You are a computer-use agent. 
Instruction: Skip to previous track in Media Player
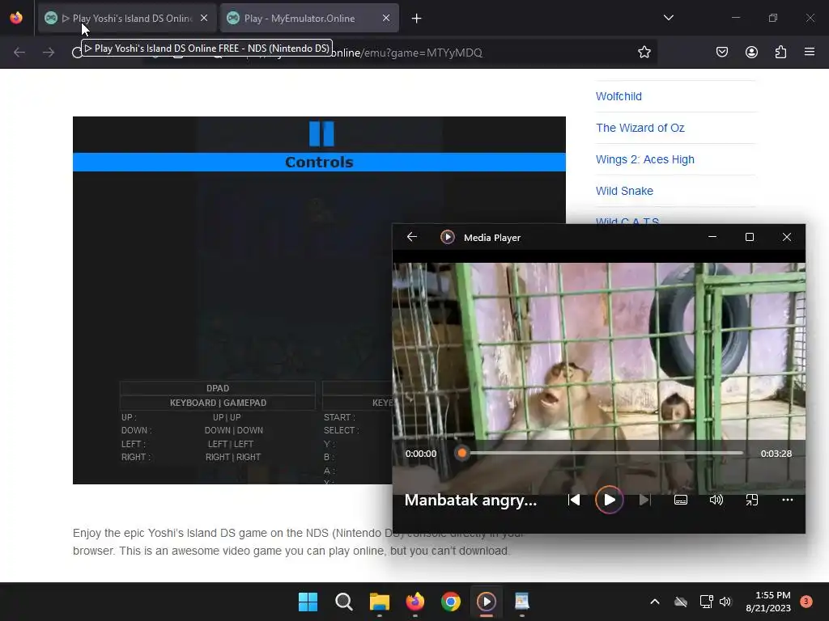574,500
